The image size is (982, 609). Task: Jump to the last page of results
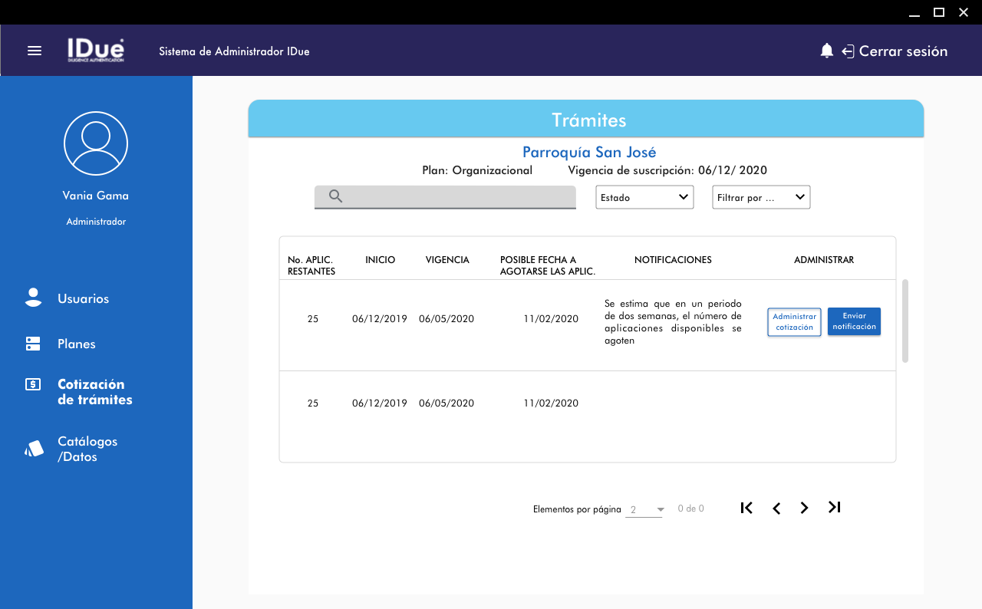[835, 507]
